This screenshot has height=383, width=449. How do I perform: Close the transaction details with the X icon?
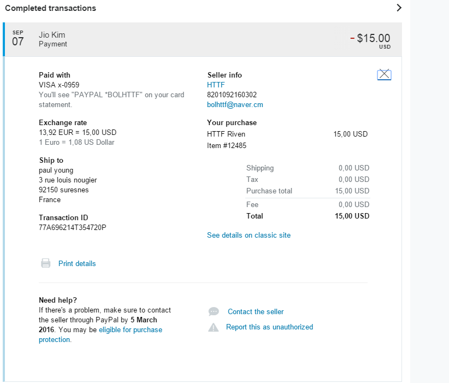coord(384,74)
